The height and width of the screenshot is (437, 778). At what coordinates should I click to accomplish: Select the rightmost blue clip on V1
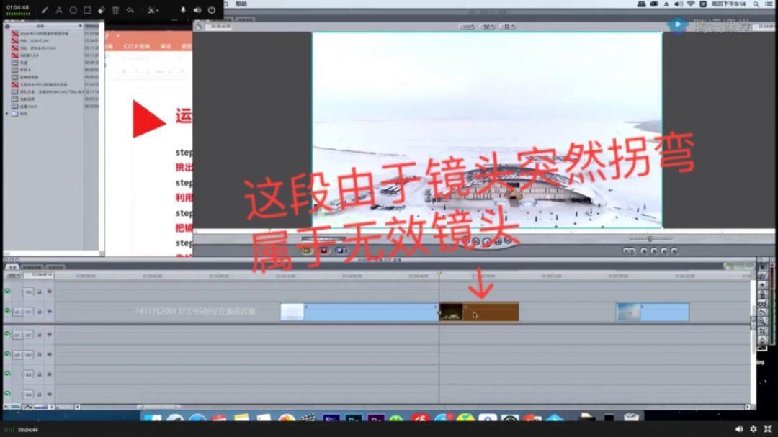(653, 312)
